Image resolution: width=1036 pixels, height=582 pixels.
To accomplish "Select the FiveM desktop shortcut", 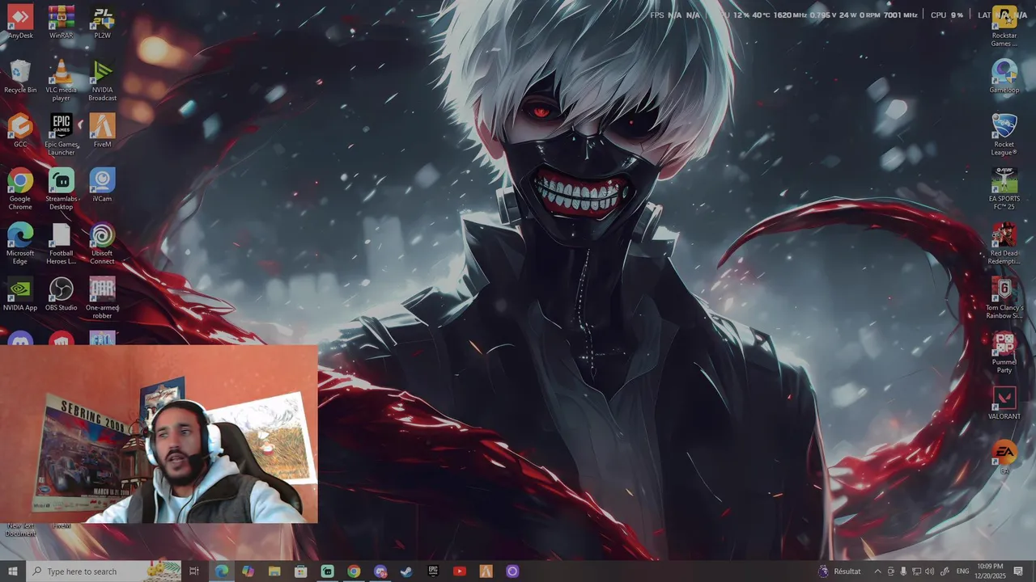I will 102,130.
